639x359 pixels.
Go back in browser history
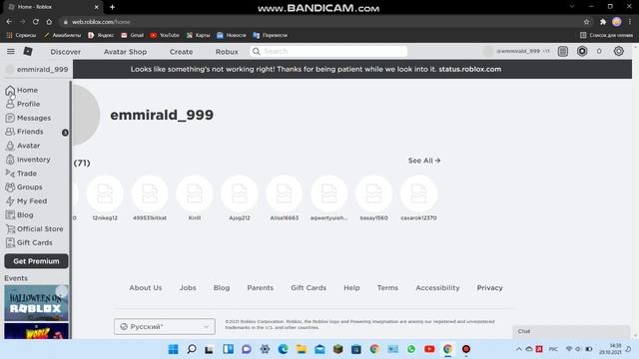coord(9,22)
